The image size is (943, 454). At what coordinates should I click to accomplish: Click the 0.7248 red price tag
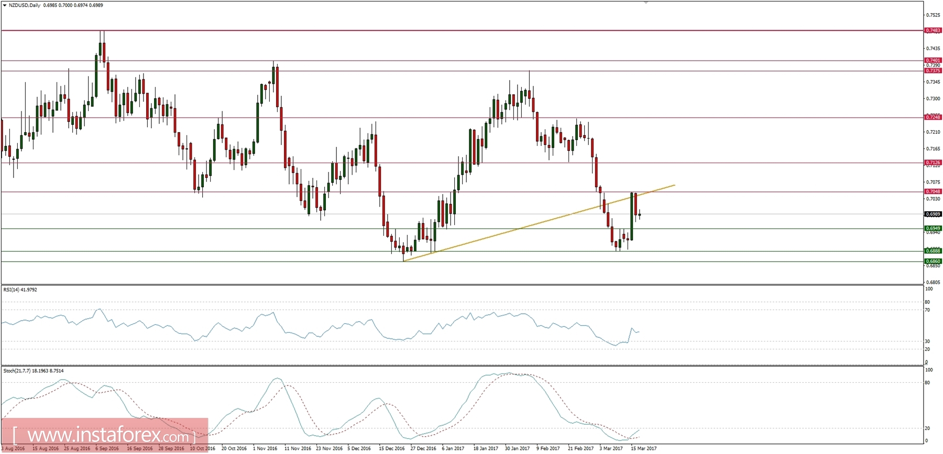(x=933, y=117)
